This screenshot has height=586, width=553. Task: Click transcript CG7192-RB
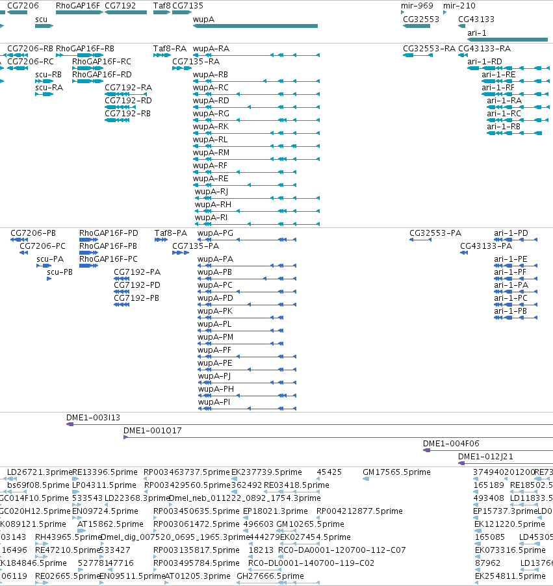117,120
